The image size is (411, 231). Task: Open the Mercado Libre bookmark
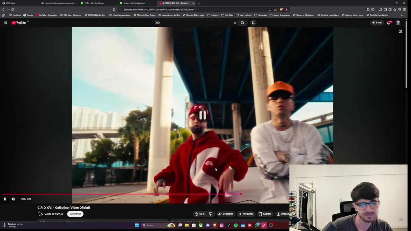[144, 15]
